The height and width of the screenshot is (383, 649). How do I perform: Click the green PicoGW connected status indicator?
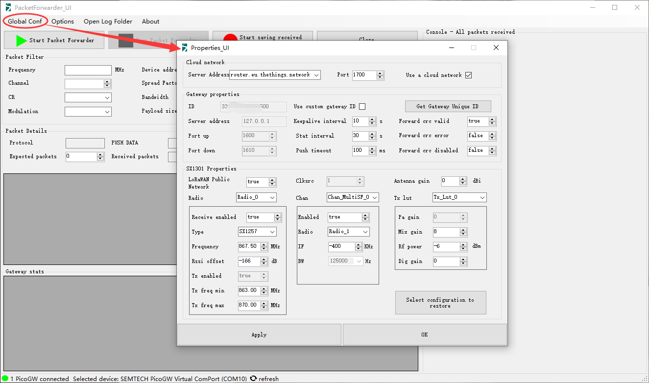pos(5,379)
